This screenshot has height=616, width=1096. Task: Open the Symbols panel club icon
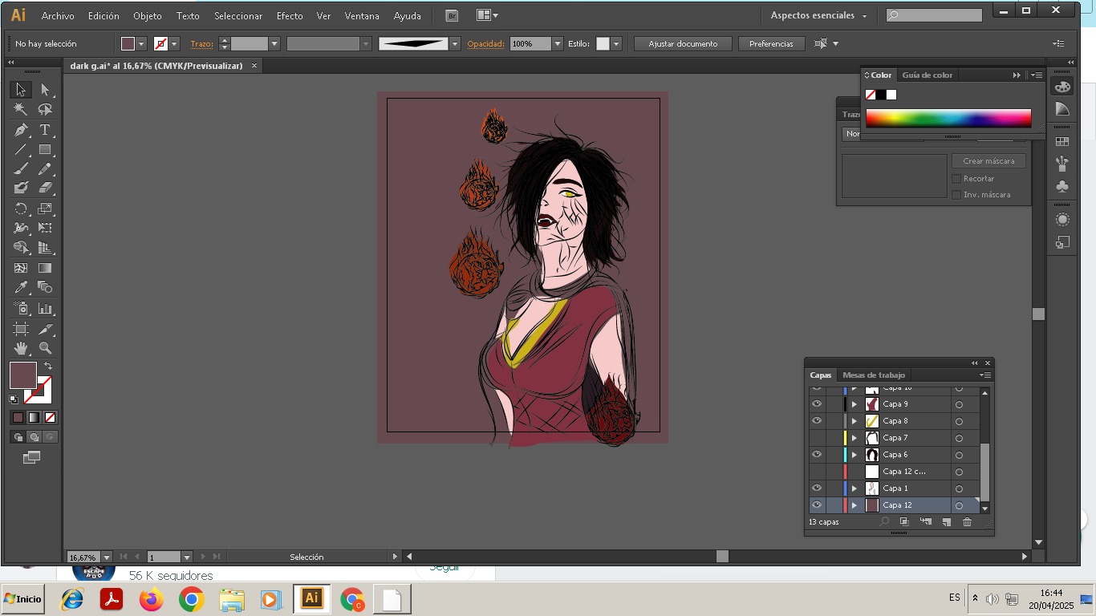[x=1062, y=186]
